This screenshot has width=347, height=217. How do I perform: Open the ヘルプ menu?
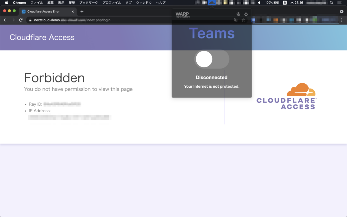pyautogui.click(x=161, y=3)
